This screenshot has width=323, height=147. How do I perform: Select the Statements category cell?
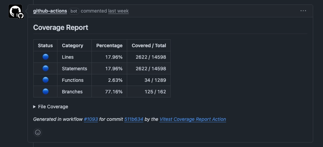point(74,68)
